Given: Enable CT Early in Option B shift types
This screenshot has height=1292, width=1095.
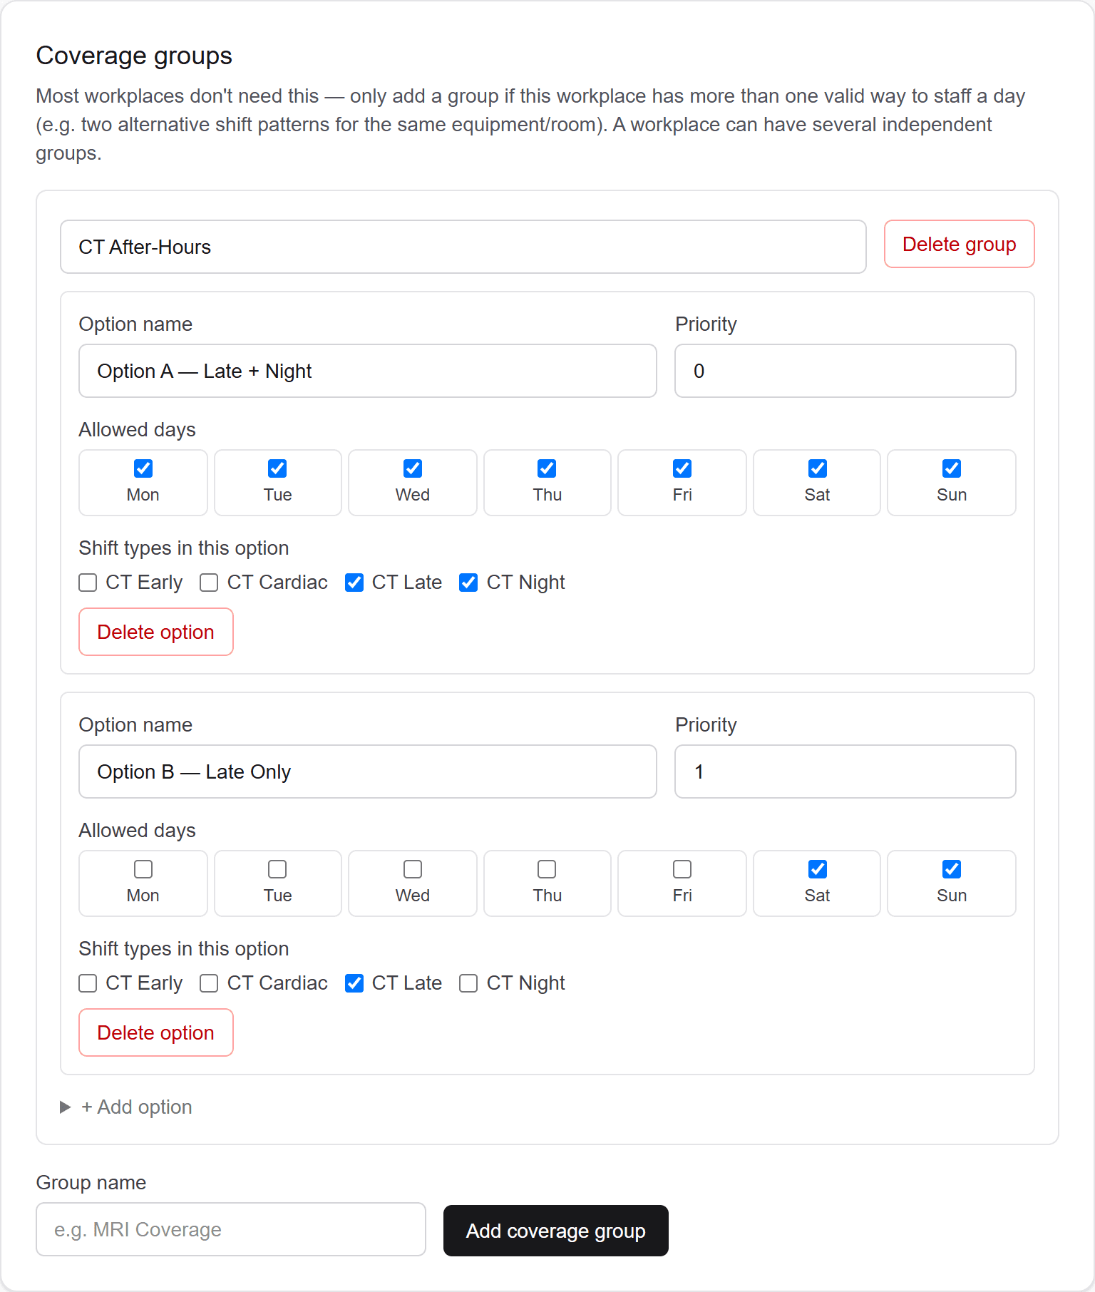Looking at the screenshot, I should [88, 983].
